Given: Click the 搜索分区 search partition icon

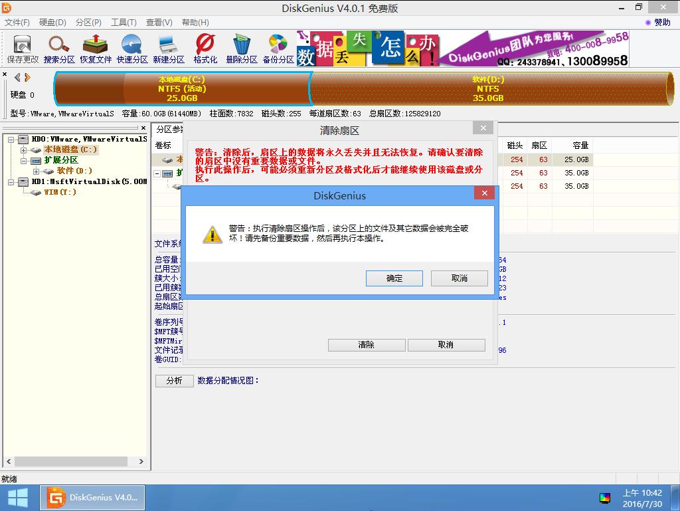Looking at the screenshot, I should click(59, 49).
